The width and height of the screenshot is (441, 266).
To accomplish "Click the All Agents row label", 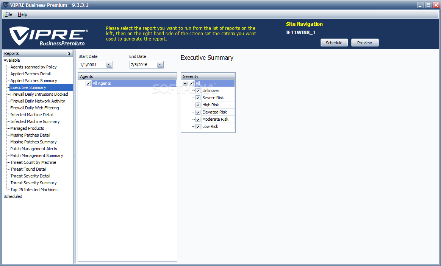I will [102, 83].
